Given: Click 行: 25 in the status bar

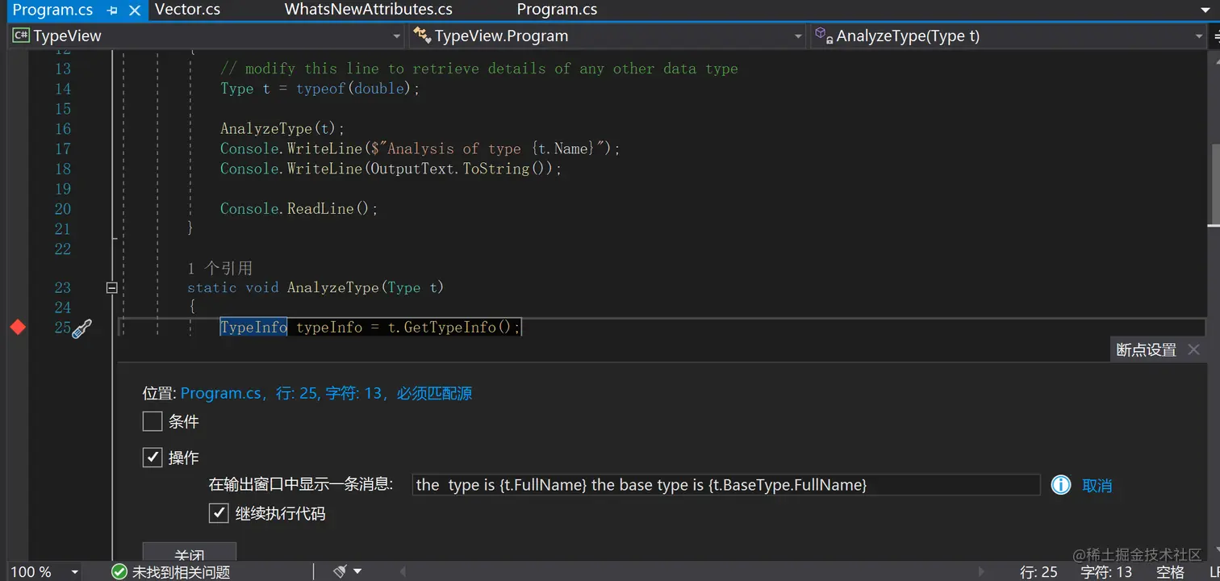Looking at the screenshot, I should [1038, 572].
